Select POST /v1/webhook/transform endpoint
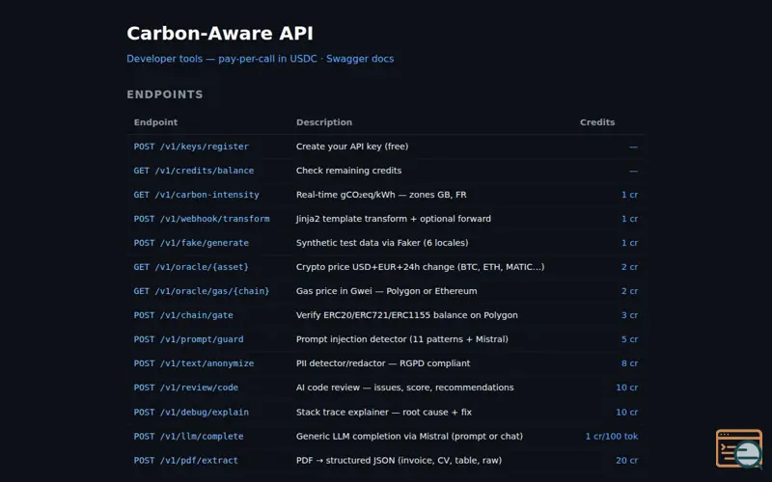The width and height of the screenshot is (772, 482). point(202,219)
